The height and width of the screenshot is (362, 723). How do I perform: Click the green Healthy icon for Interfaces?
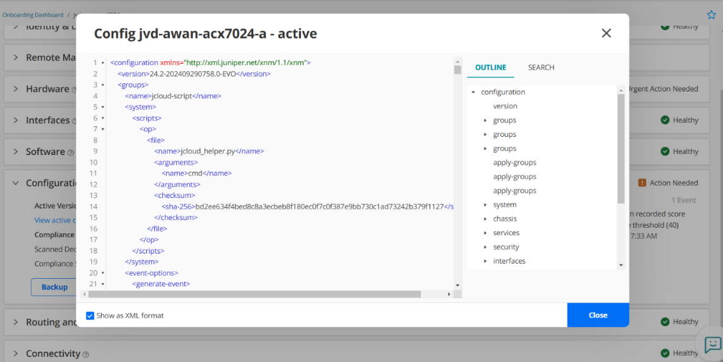point(665,120)
